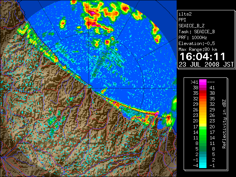Viewport: 236px width, 177px height.
Task: Click the 'Max Range:80 km' text
Action: click(x=198, y=49)
